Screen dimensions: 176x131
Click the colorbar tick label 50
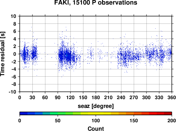pyautogui.click(x=58, y=120)
